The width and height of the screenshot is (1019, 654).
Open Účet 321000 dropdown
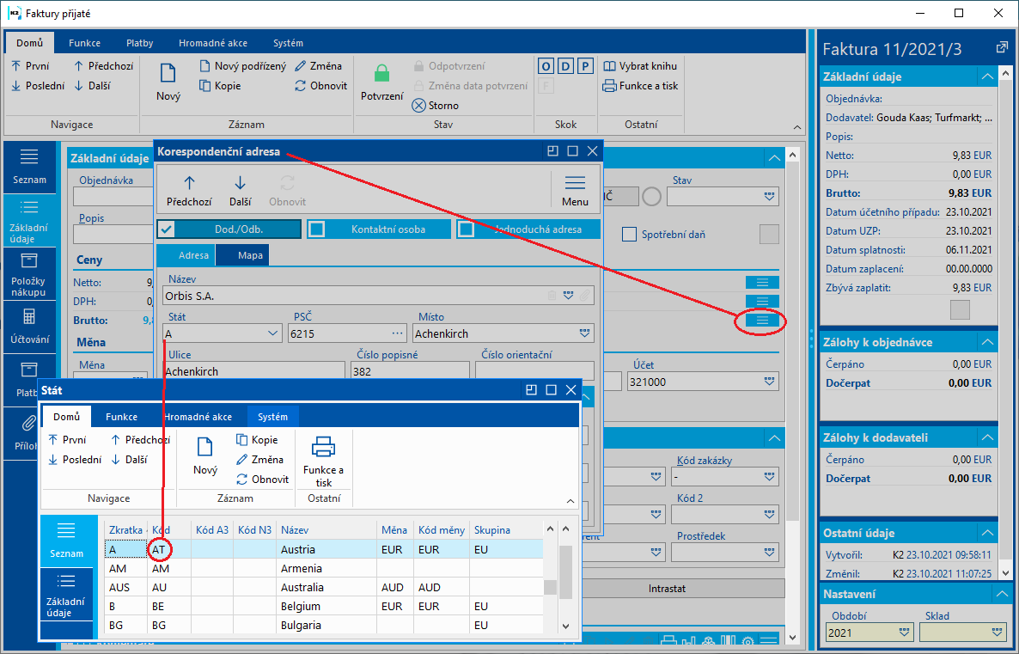[770, 382]
